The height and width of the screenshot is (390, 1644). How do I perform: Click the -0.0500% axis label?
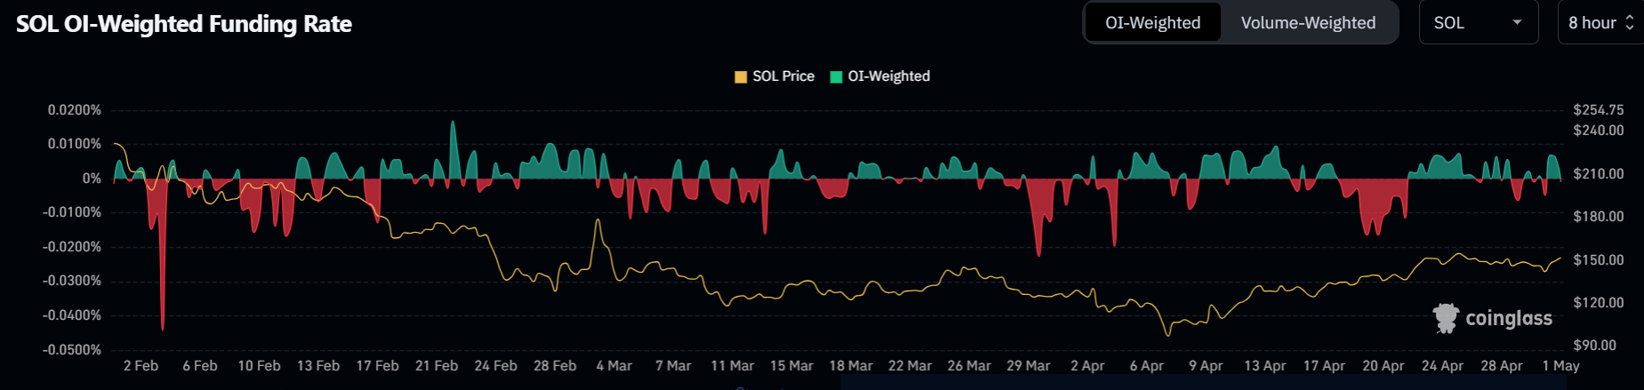click(72, 350)
